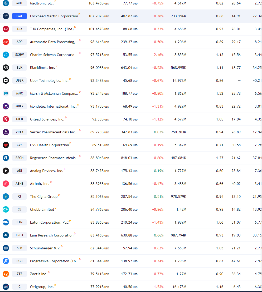
Task: Click the 643.04 USD BlackRock price
Action: (x=129, y=68)
